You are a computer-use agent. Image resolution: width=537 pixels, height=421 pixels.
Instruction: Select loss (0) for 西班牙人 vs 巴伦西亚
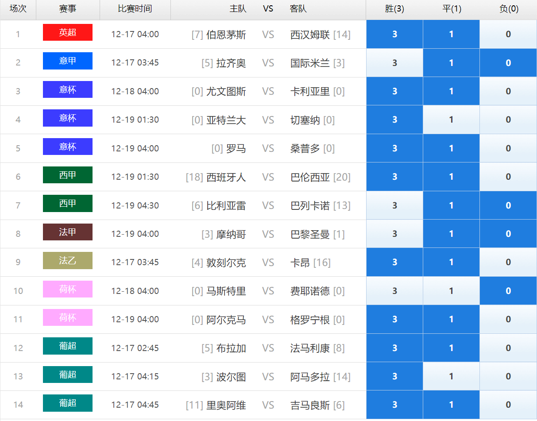(x=508, y=177)
